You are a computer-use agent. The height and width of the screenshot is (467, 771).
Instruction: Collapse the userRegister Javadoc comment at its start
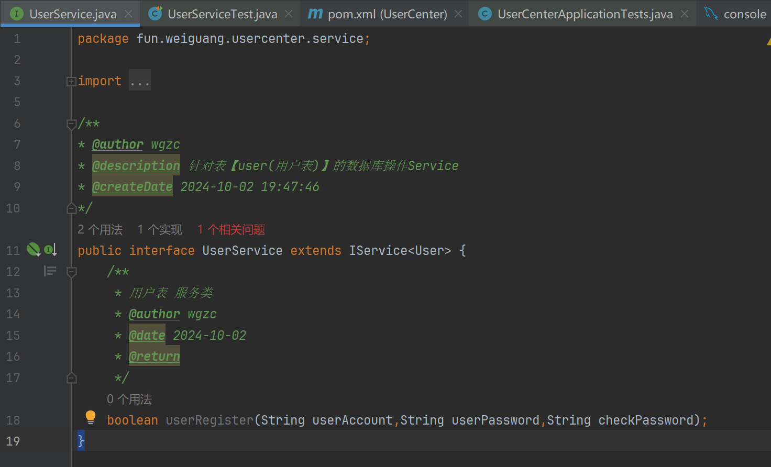click(72, 272)
